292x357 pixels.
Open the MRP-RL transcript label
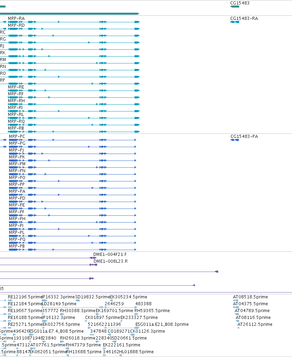(16, 114)
